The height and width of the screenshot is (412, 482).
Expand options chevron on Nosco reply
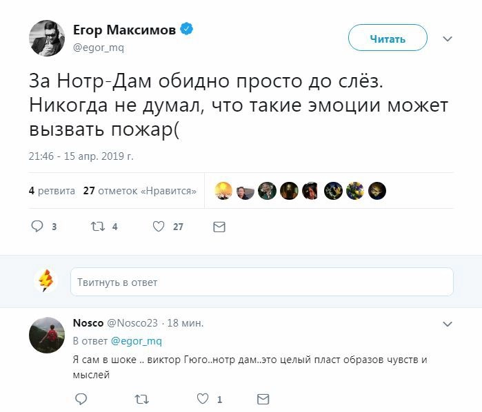(447, 323)
